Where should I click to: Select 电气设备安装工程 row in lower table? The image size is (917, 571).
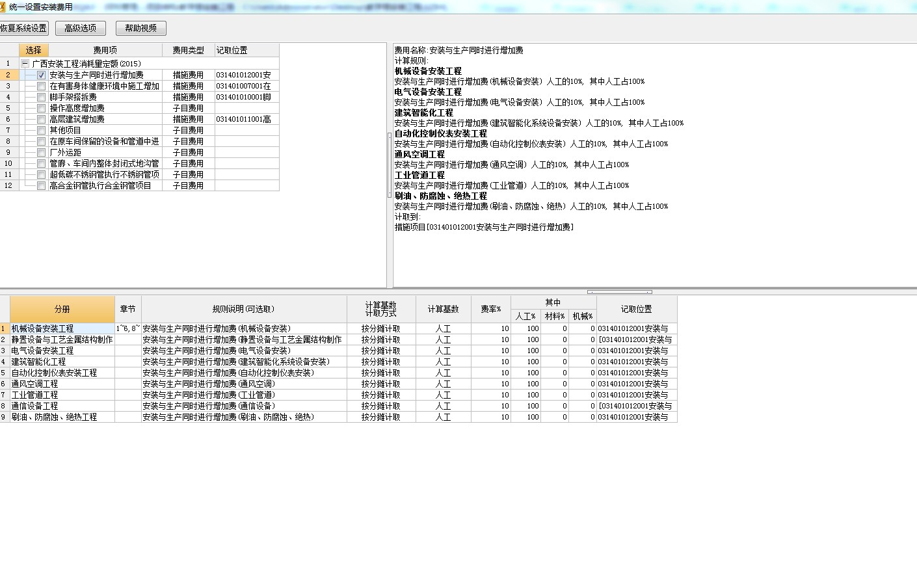click(62, 351)
